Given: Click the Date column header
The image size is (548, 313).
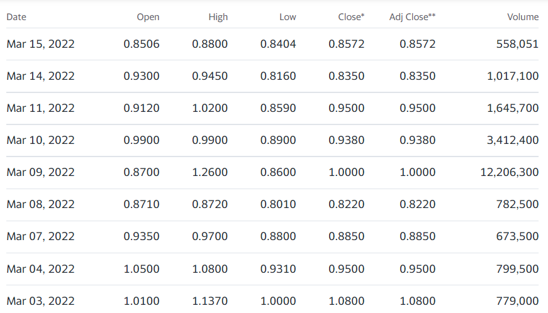Looking at the screenshot, I should tap(16, 17).
